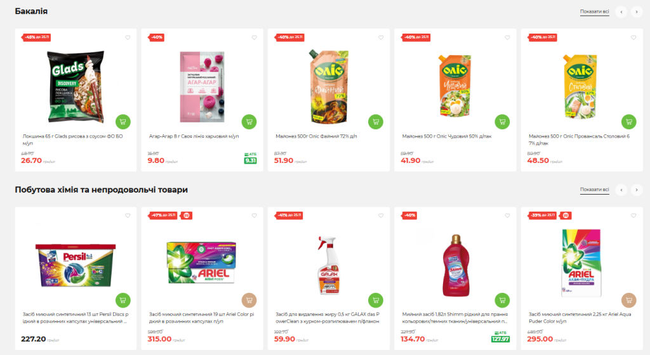Add Persil Discs capsules to cart
Viewport: 650px width, 355px height.
pyautogui.click(x=123, y=300)
